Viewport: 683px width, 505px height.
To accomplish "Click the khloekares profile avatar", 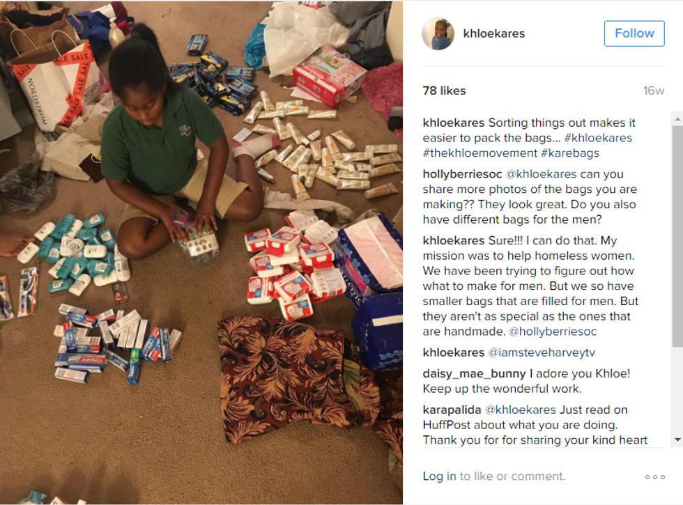I will (438, 33).
